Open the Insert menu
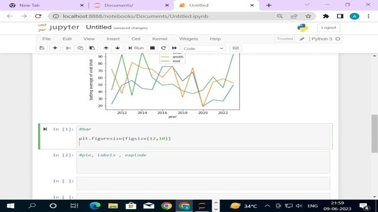Viewport: 378px width, 212px height. 113,39
